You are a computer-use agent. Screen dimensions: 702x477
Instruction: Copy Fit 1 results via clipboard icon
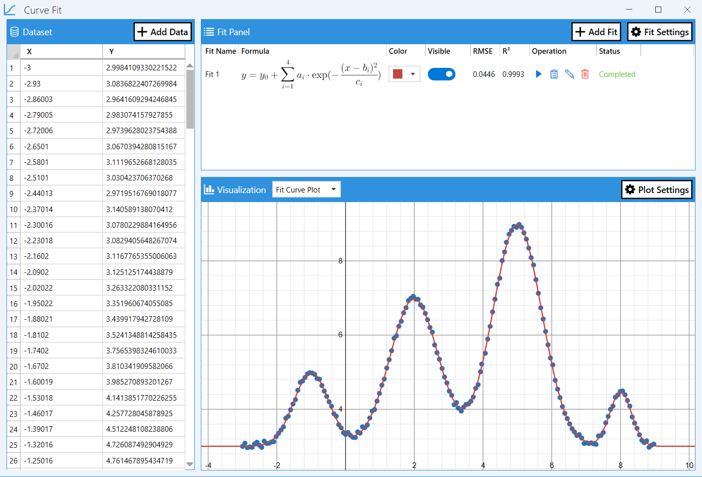(554, 74)
